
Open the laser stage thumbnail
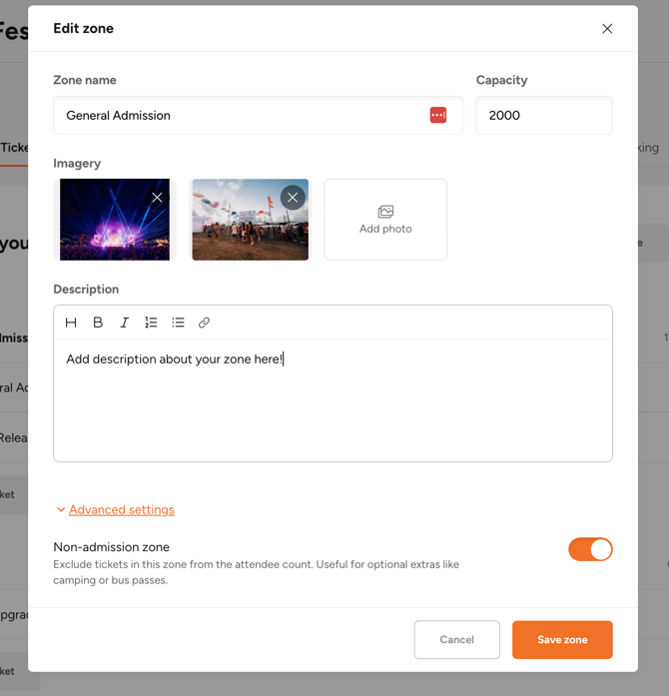pos(115,220)
